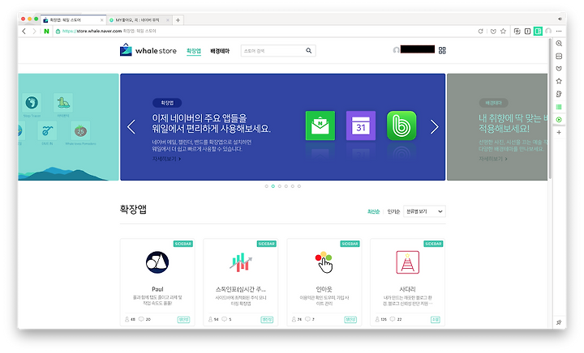Click the left teal banner preview
Screen dimensions: 584x353
coord(68,127)
